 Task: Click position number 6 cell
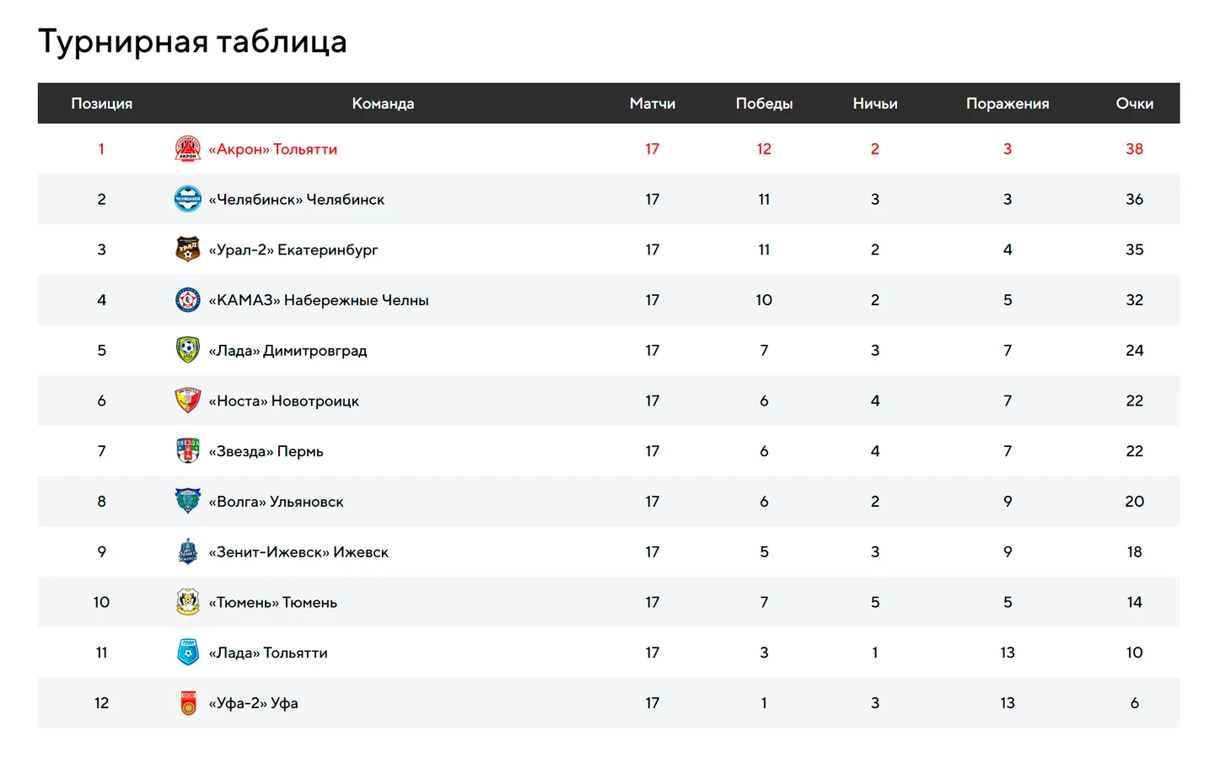click(101, 401)
